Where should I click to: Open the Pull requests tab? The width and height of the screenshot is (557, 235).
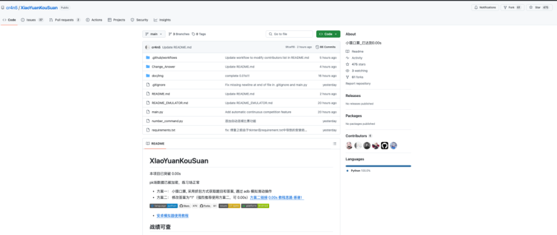point(64,20)
